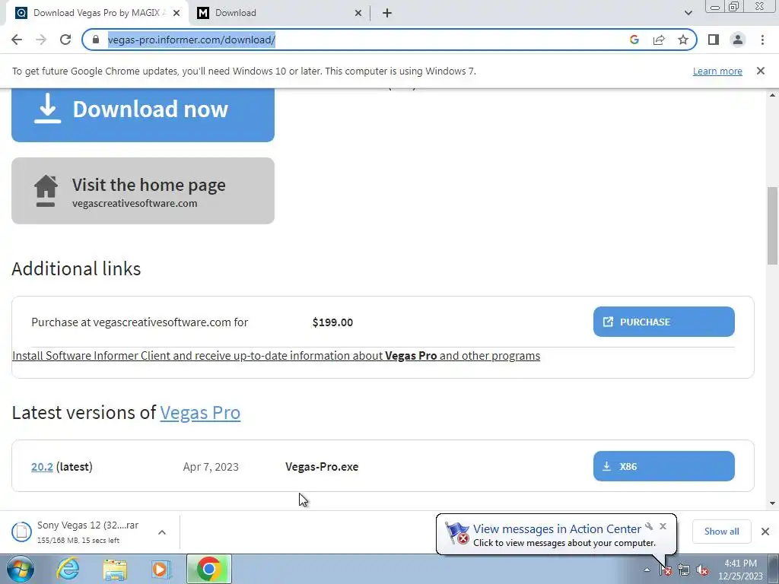Open the network tray icon
Screen dimensions: 779x584
(684, 570)
